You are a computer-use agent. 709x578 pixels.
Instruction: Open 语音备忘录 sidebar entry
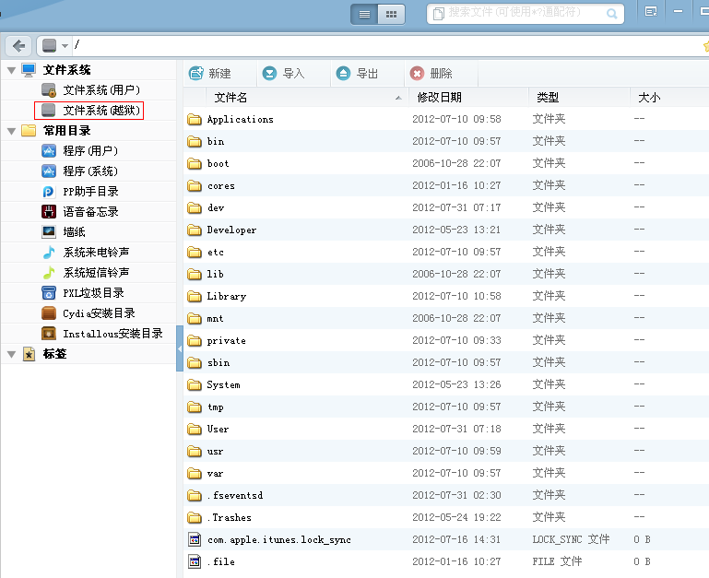[x=90, y=212]
